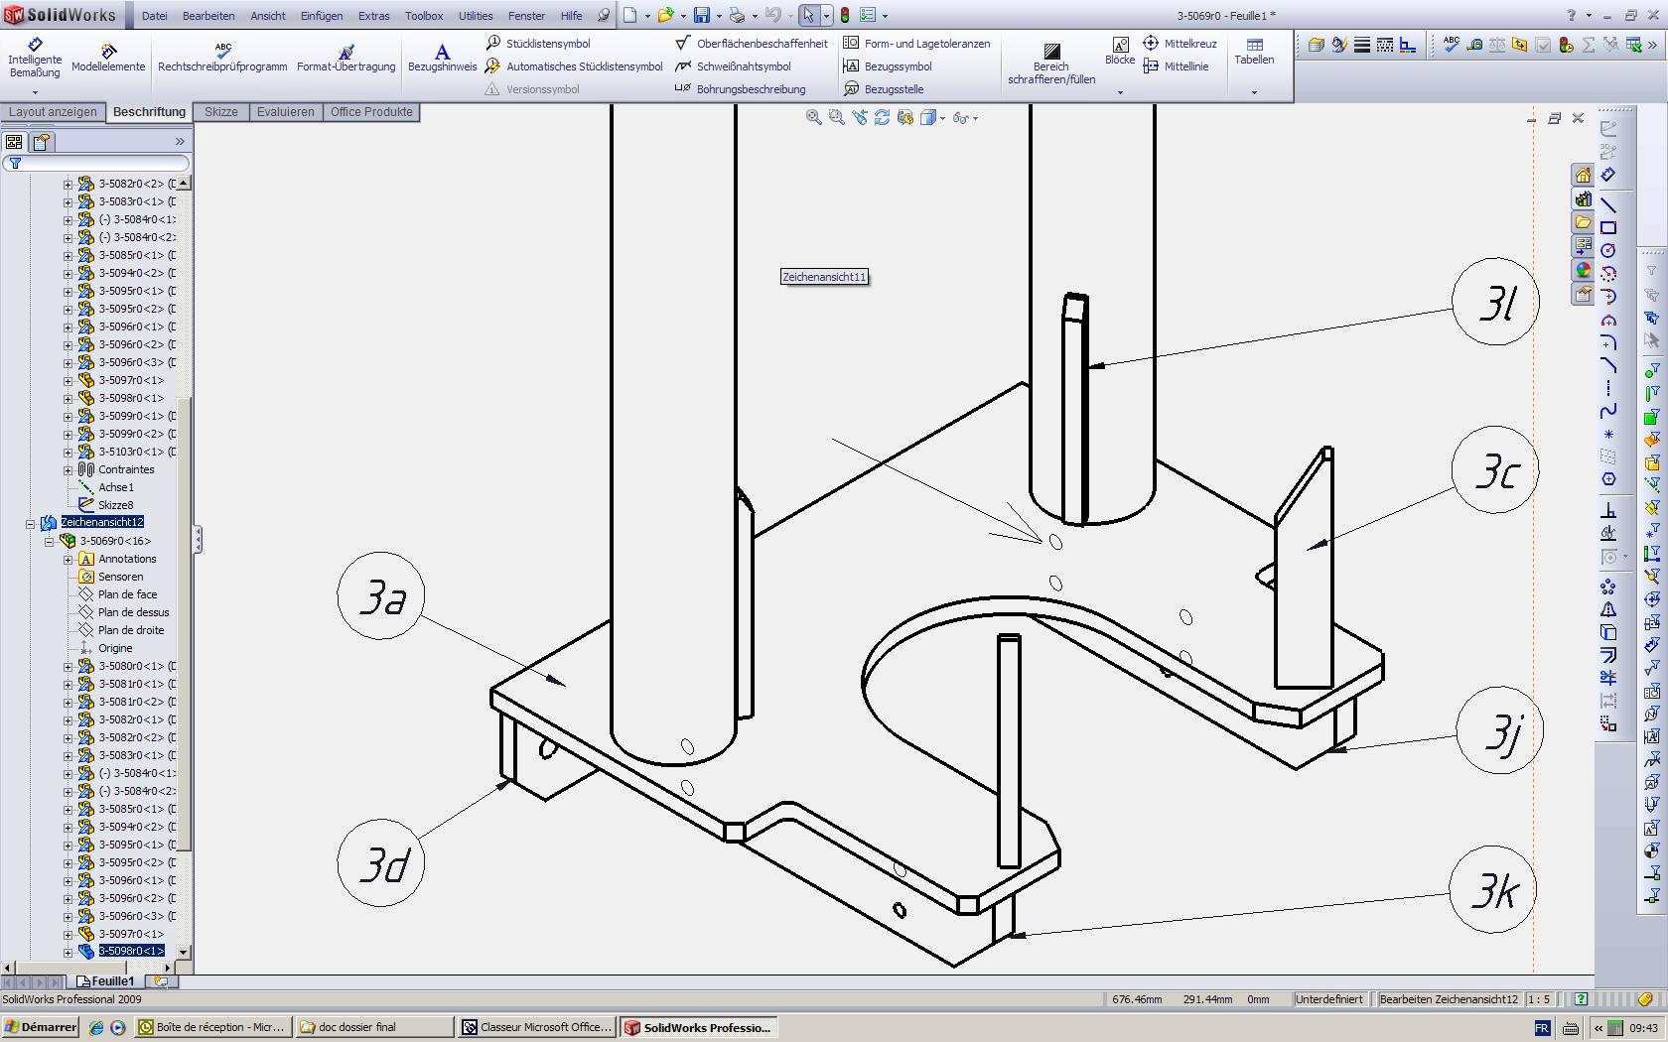Select the Line sketch tool
The width and height of the screenshot is (1668, 1042).
click(x=1608, y=205)
